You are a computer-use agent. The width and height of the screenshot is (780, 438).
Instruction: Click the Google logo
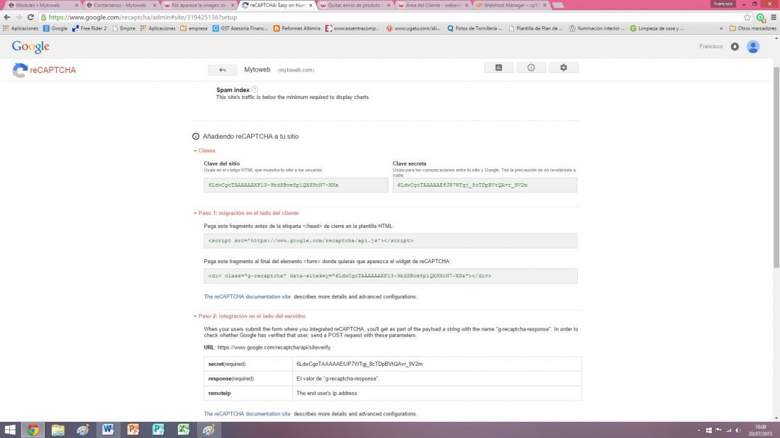[x=30, y=47]
